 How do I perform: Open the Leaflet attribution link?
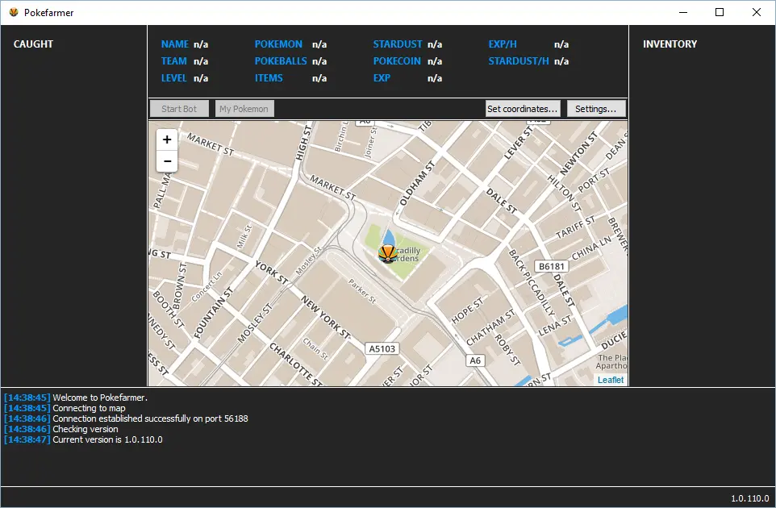pos(610,380)
